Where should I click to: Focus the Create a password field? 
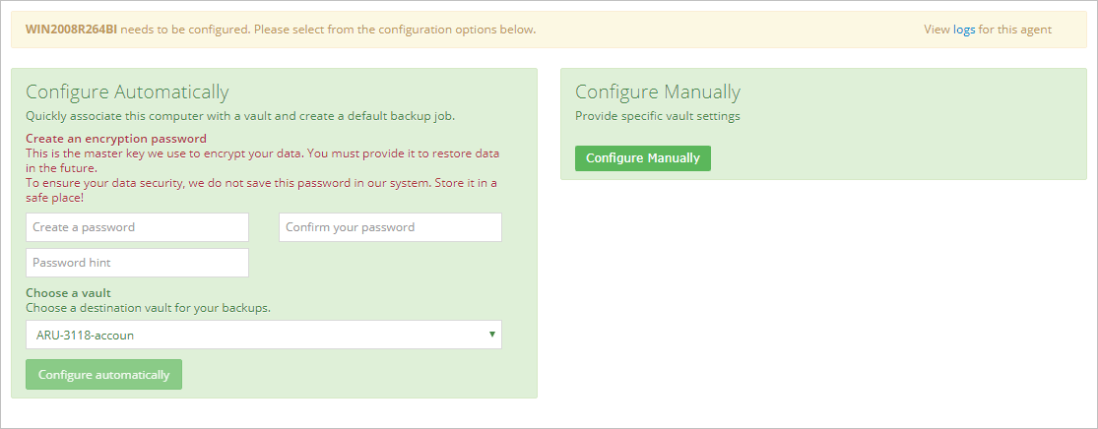point(137,227)
